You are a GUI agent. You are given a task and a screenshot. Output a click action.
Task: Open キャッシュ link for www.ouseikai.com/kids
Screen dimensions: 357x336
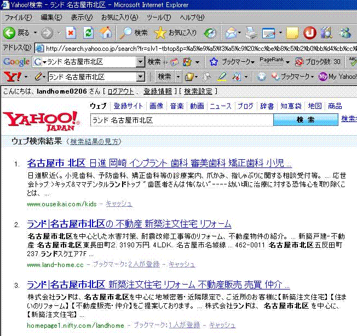tap(119, 204)
